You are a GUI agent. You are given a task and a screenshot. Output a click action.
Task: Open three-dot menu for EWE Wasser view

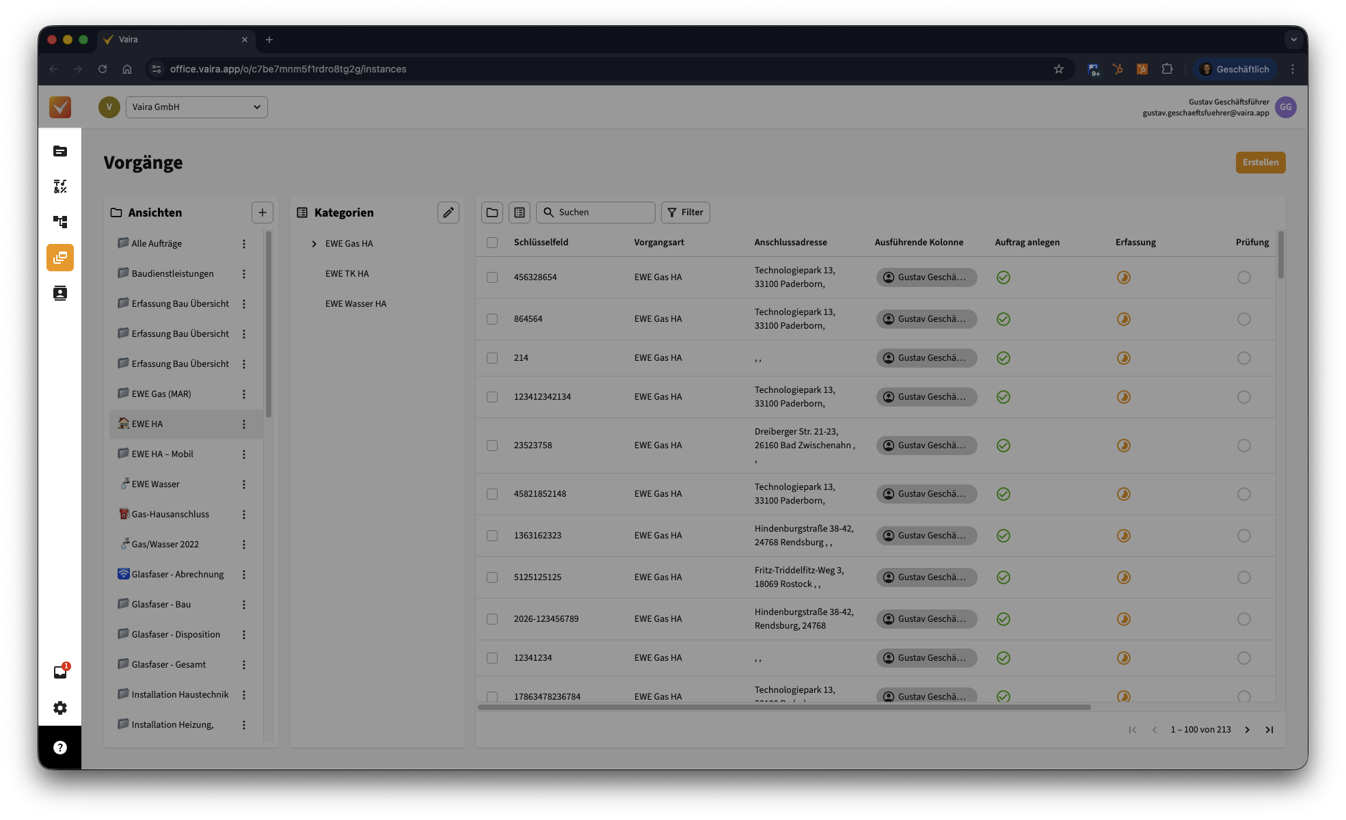pyautogui.click(x=244, y=484)
